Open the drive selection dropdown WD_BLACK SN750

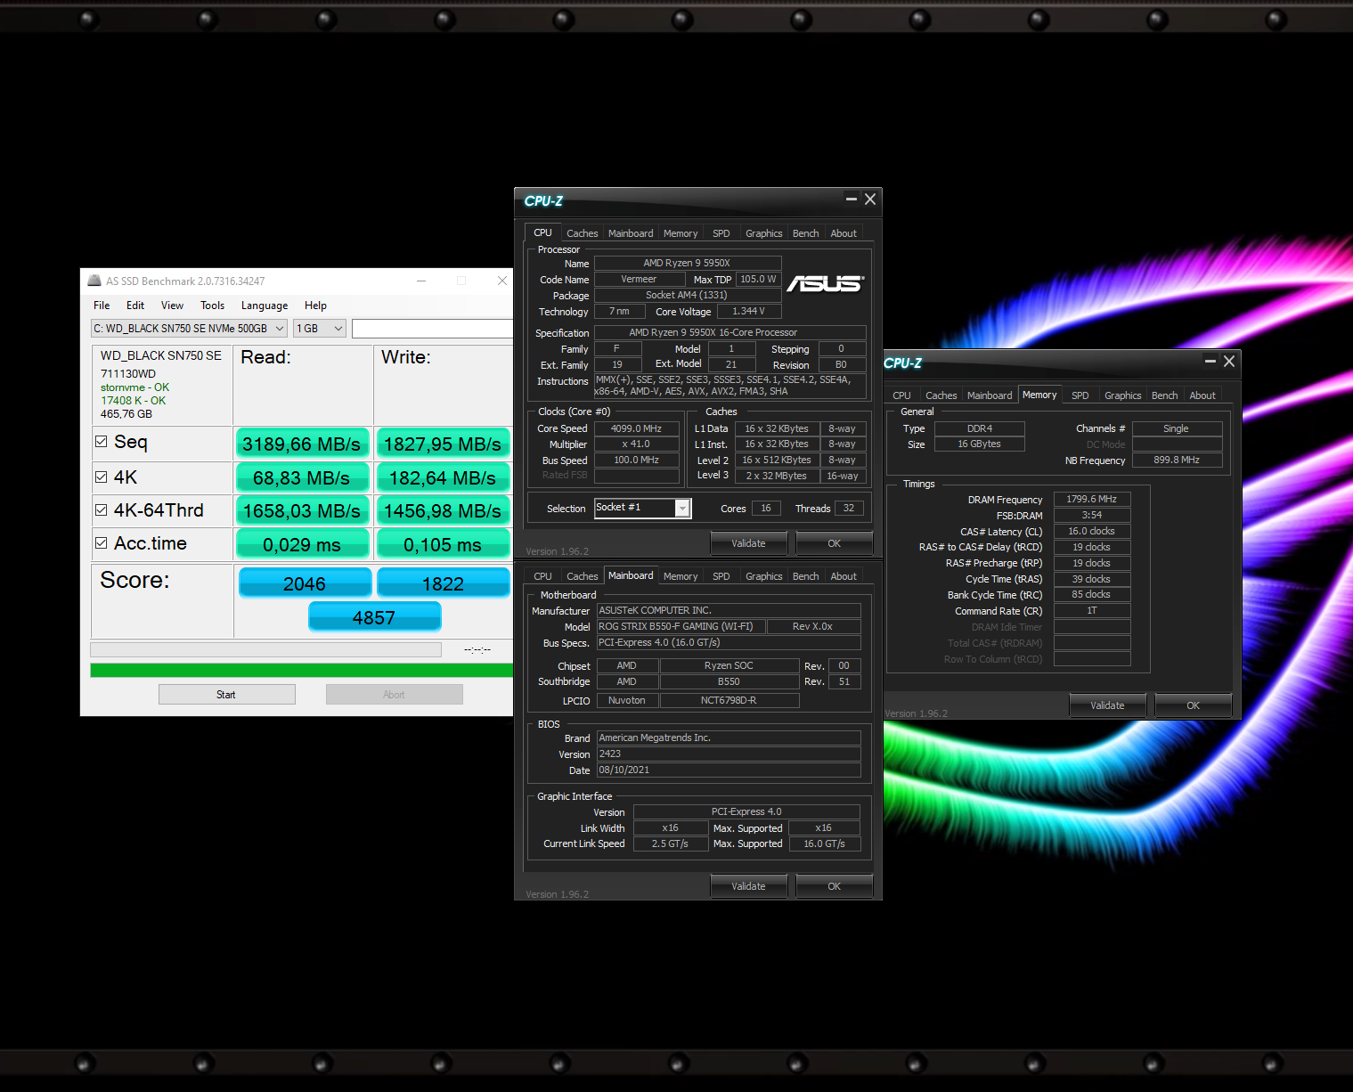(189, 329)
